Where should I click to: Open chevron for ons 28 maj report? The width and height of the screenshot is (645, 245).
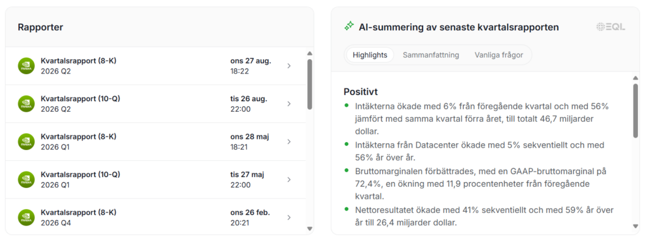[288, 141]
